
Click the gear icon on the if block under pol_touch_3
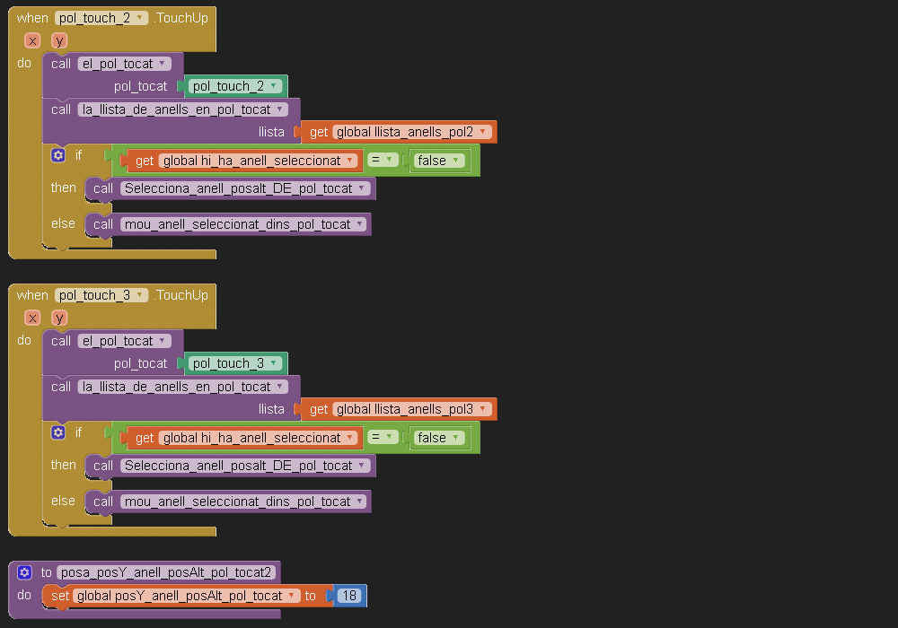coord(58,432)
